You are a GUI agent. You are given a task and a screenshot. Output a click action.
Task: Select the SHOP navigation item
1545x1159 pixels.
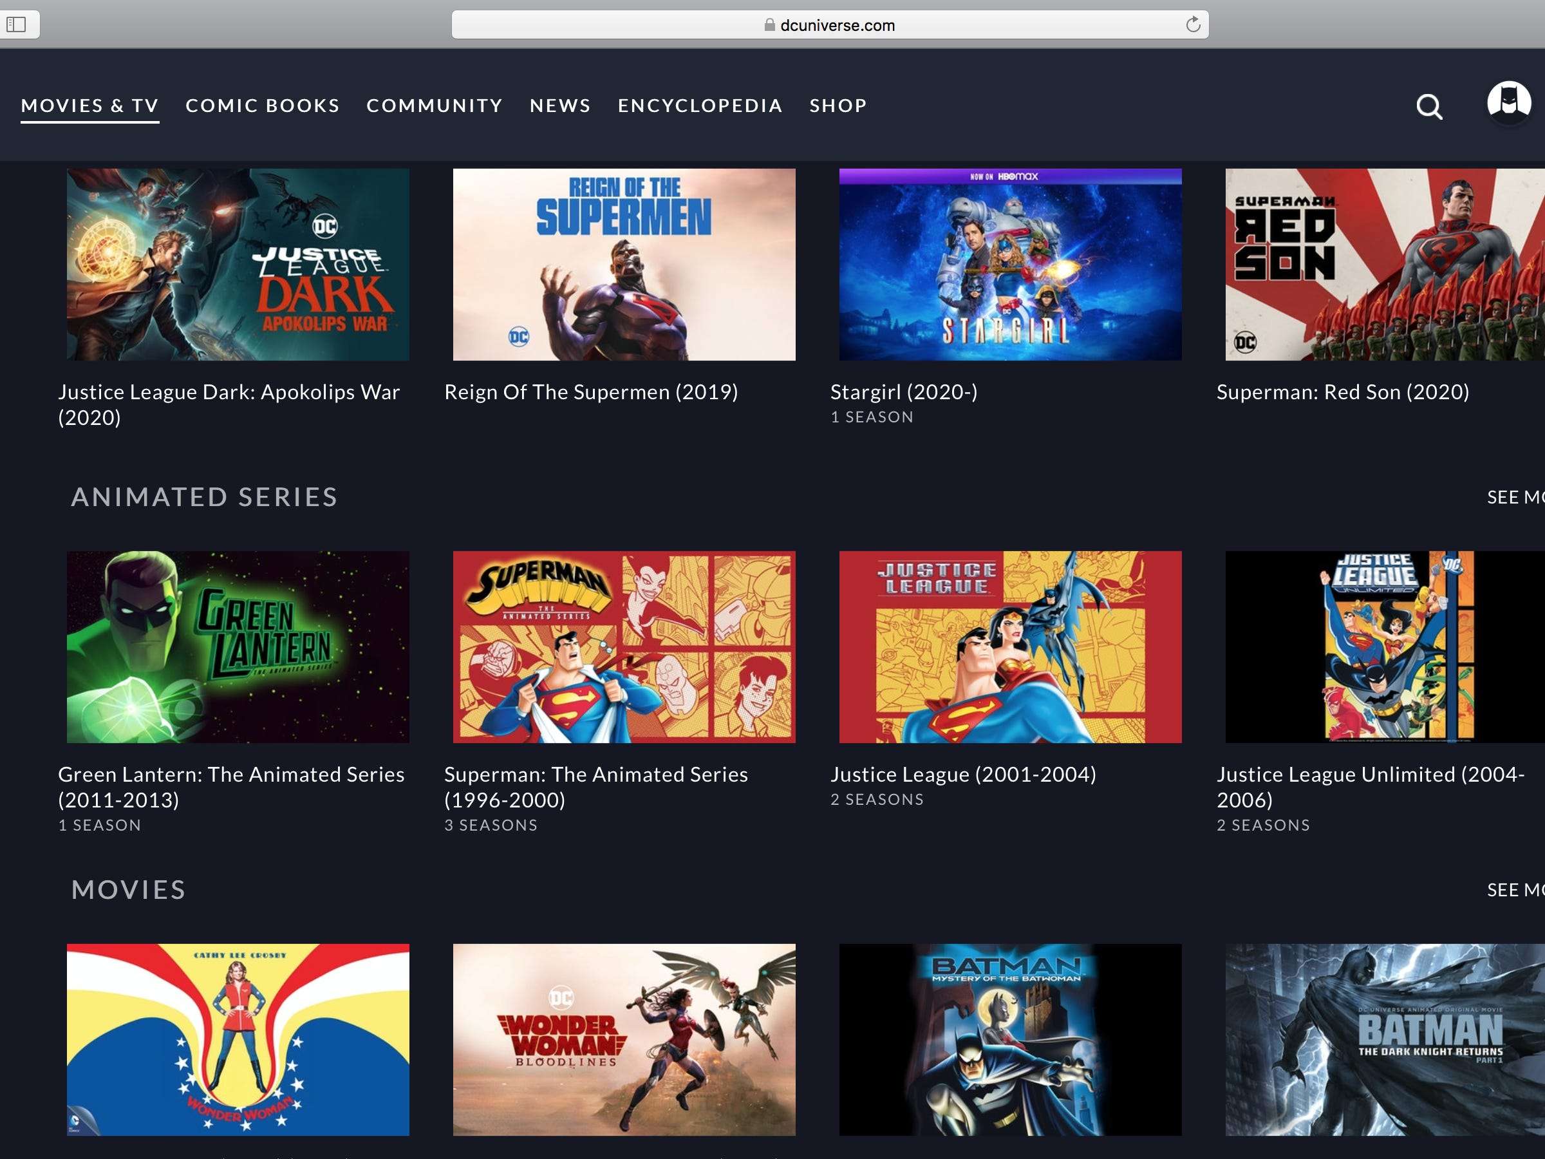(x=838, y=105)
